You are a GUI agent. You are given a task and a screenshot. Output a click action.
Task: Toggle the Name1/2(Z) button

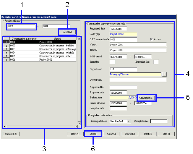[11, 134]
